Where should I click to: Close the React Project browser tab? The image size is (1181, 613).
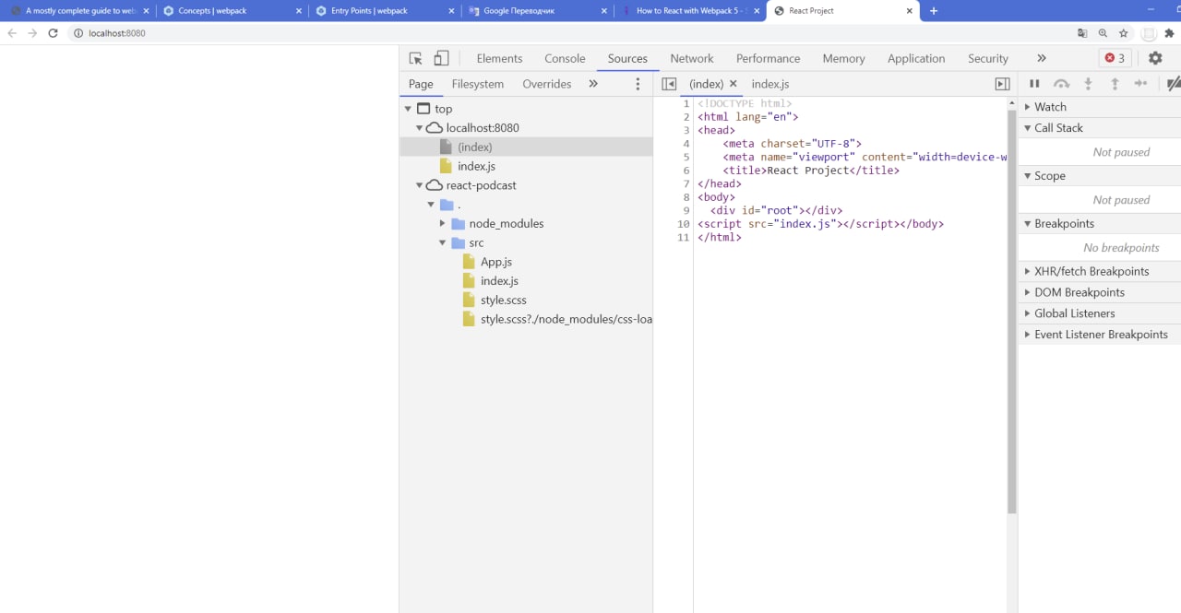(x=909, y=11)
